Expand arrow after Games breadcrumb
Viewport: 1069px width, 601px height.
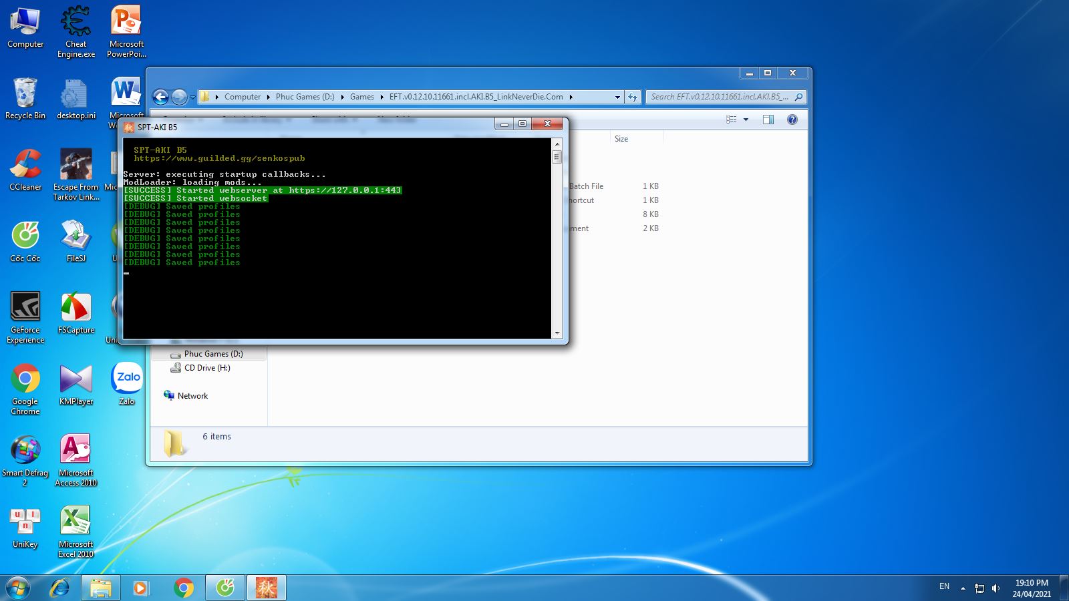coord(382,97)
